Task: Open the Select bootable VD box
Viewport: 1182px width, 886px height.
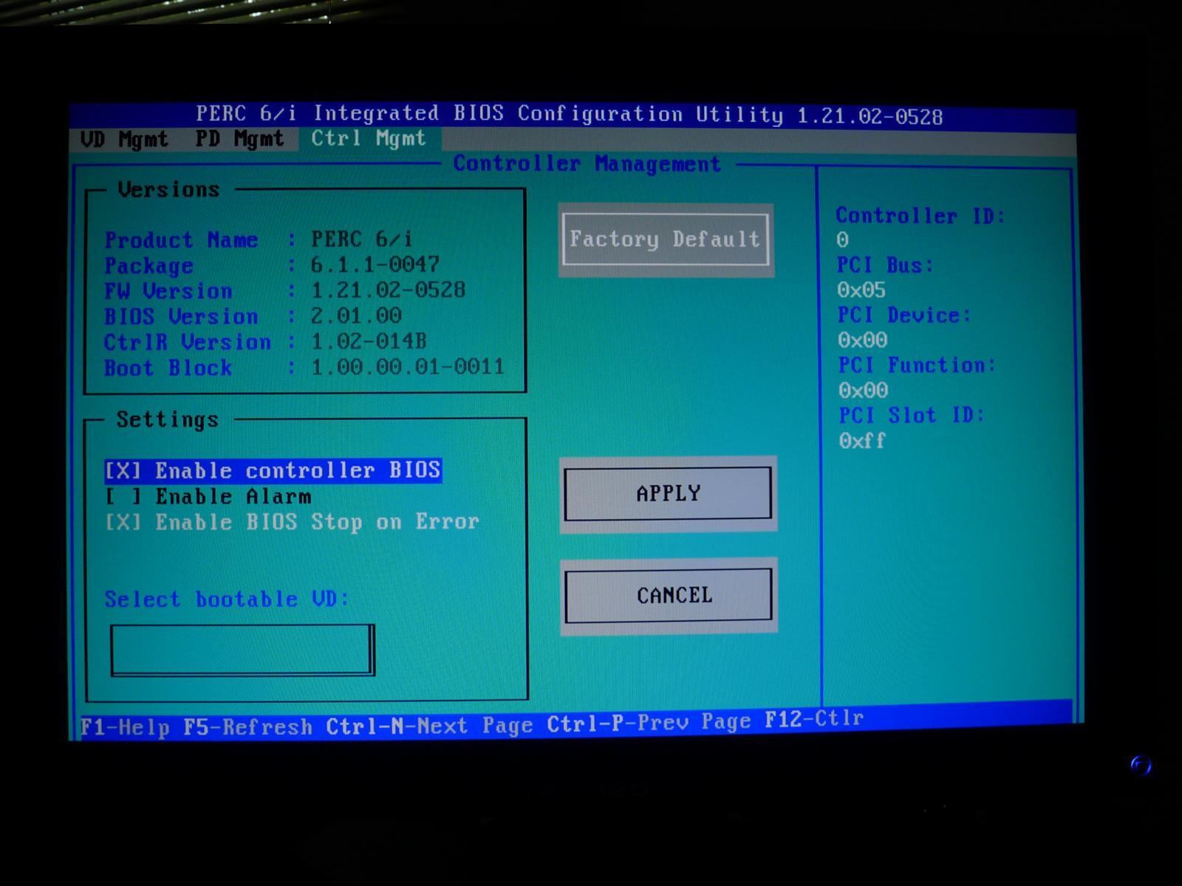Action: [x=243, y=650]
